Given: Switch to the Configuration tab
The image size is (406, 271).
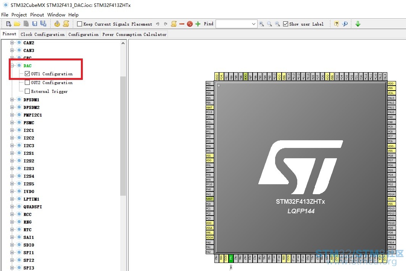Looking at the screenshot, I should pos(83,34).
